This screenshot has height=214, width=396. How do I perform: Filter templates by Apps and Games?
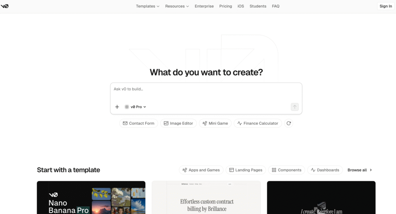201,170
